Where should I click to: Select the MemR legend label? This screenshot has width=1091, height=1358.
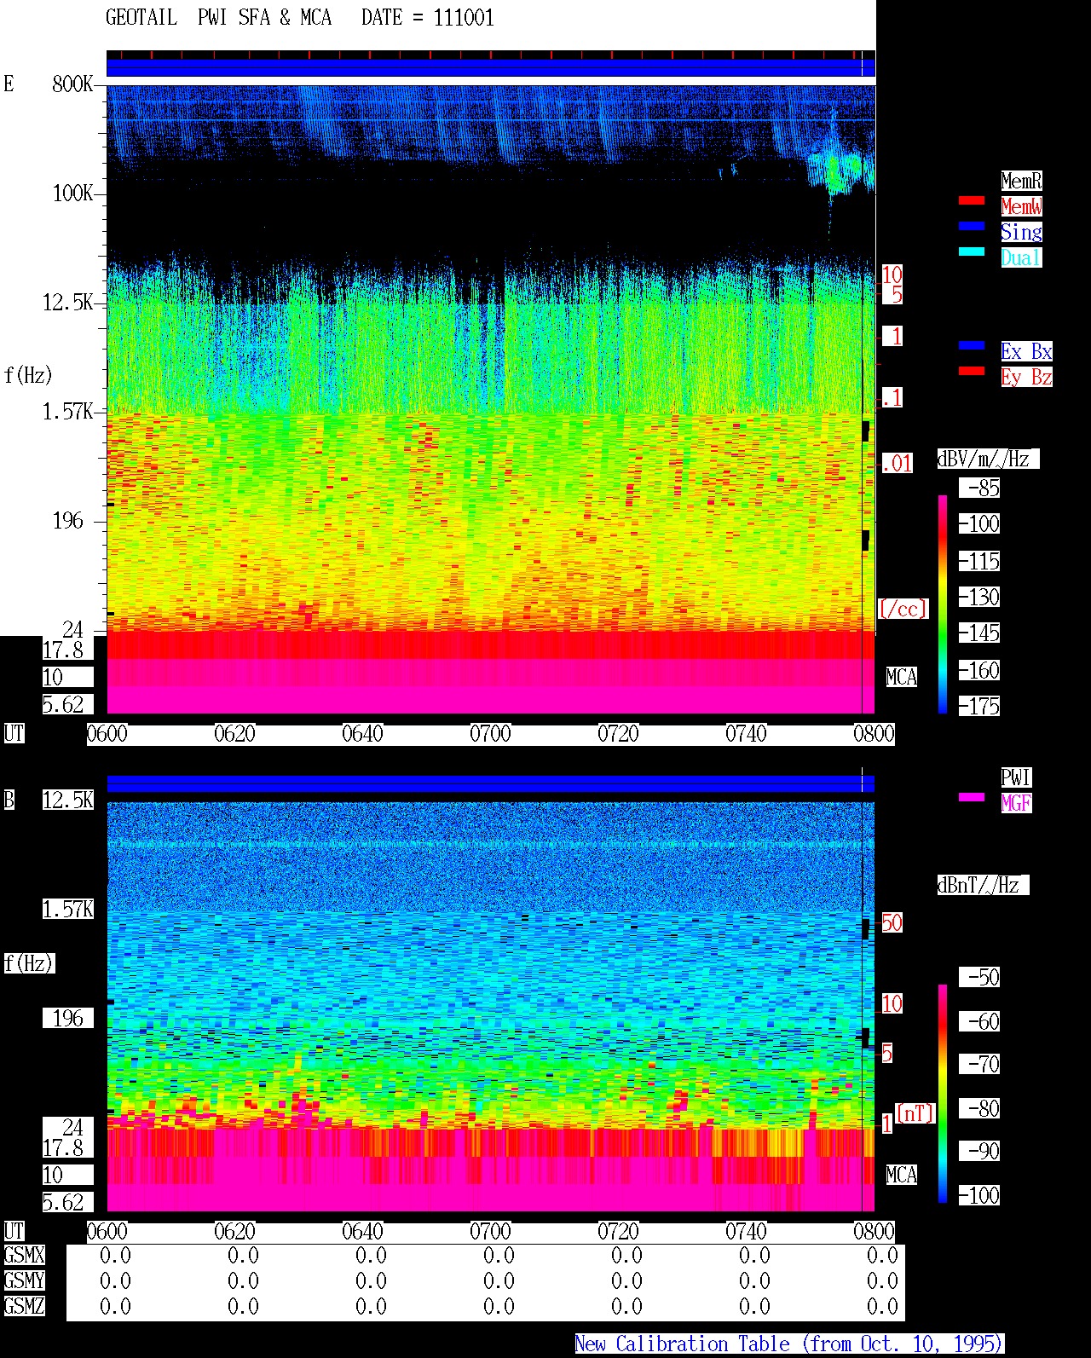click(1021, 181)
